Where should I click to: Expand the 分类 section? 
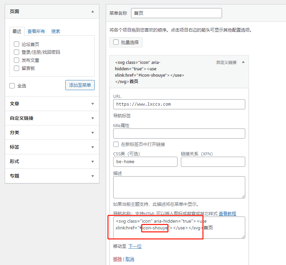click(93, 133)
